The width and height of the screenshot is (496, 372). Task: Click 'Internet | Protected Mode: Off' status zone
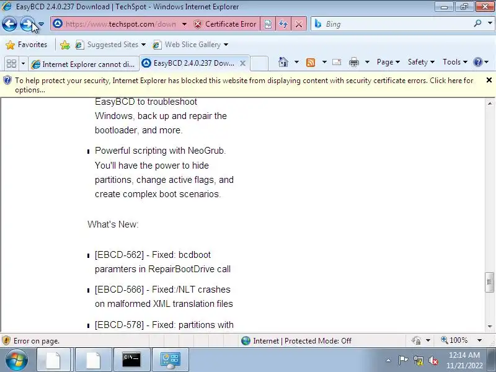[x=296, y=340]
